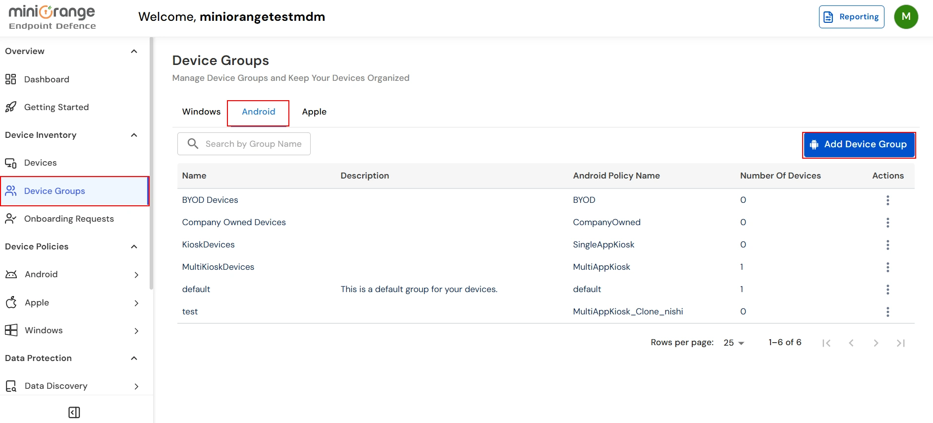The height and width of the screenshot is (423, 933).
Task: Click the Company Owned Devices group name
Action: pyautogui.click(x=234, y=222)
